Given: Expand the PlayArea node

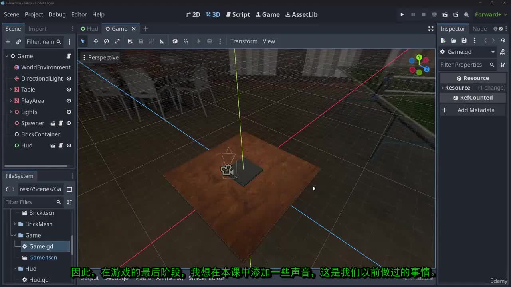Looking at the screenshot, I should click(x=11, y=101).
